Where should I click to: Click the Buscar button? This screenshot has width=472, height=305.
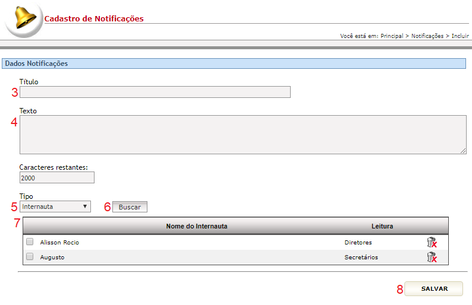130,207
